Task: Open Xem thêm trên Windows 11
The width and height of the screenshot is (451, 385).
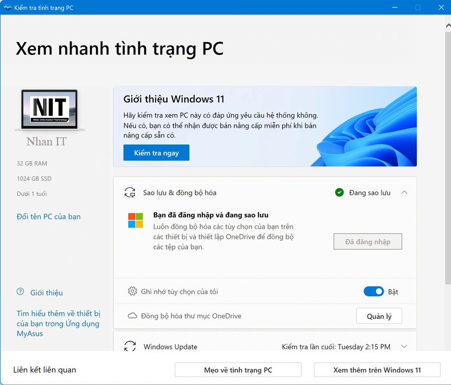Action: pos(377,370)
